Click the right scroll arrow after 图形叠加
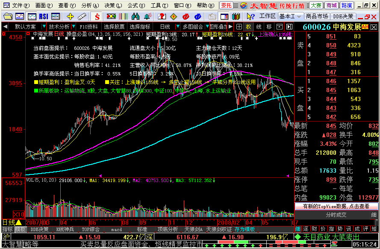The width and height of the screenshot is (380, 249). point(230,26)
